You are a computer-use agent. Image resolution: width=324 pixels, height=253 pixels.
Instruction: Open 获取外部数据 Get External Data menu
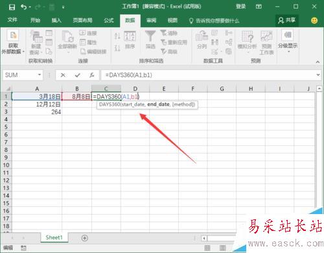click(13, 42)
